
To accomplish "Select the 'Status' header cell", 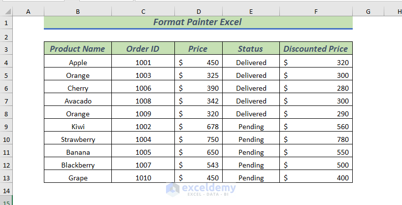I will pyautogui.click(x=251, y=49).
